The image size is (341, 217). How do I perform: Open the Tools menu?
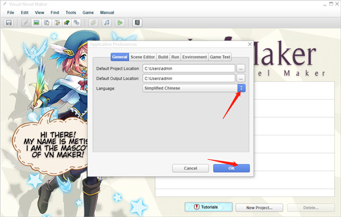(71, 12)
